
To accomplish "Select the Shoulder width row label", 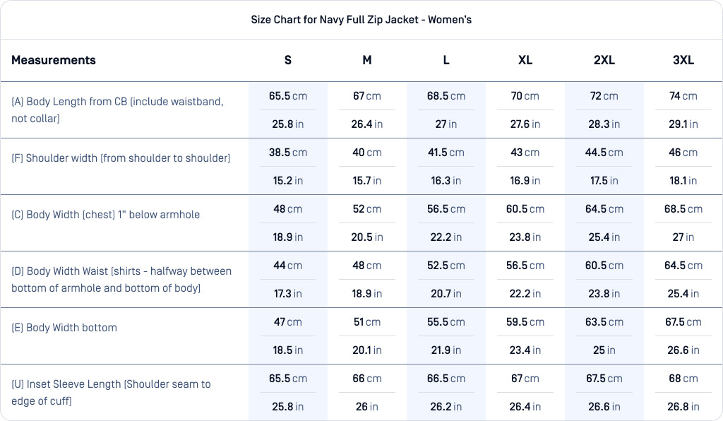I will [x=121, y=158].
